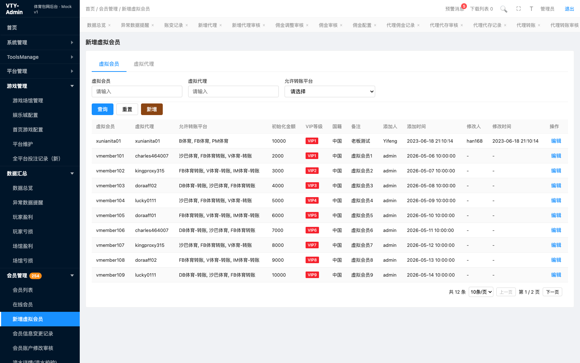The image size is (580, 363).
Task: Open 场馆亏损 sidebar item
Action: point(40,261)
